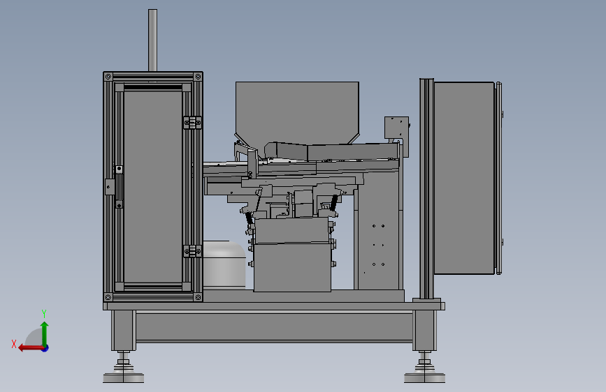Select the horizontal base frame beam between legs

click(x=274, y=327)
